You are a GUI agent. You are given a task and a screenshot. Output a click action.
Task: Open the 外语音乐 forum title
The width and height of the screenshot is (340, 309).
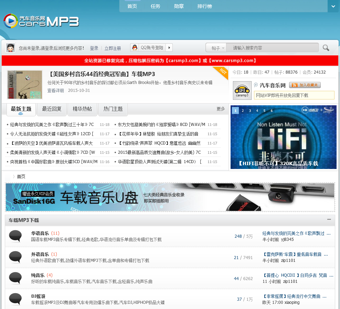[40, 254]
